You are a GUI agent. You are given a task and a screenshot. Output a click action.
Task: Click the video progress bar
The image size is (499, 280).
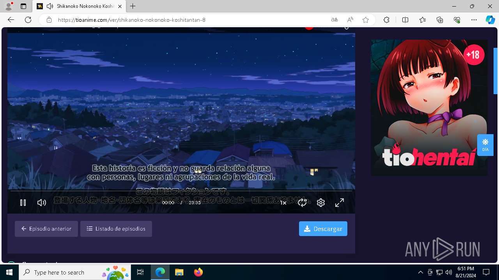(x=181, y=191)
